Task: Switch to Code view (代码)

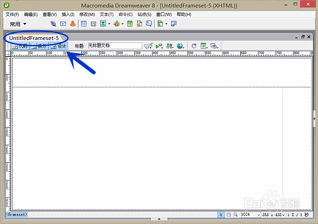Action: pyautogui.click(x=20, y=46)
